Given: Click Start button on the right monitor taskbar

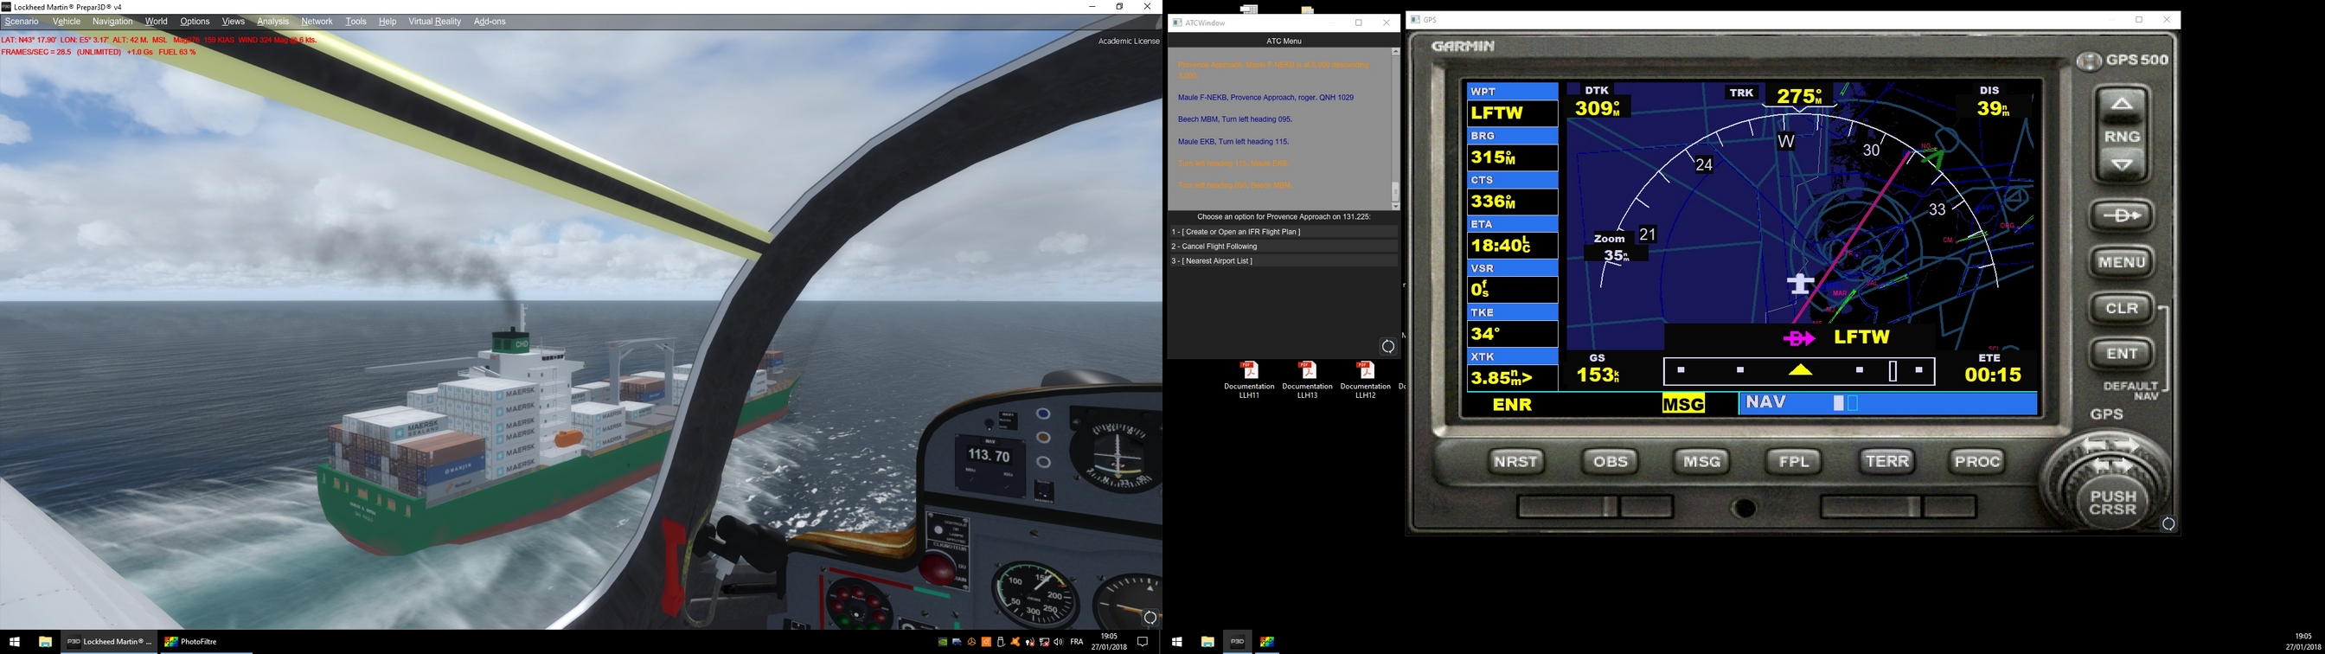Looking at the screenshot, I should coord(1177,641).
